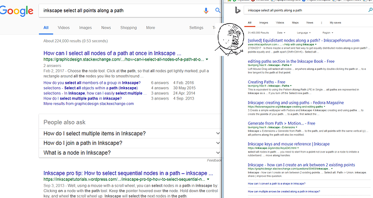Switch to Bing Videos tab
This screenshot has height=198, width=373.
(x=280, y=23)
